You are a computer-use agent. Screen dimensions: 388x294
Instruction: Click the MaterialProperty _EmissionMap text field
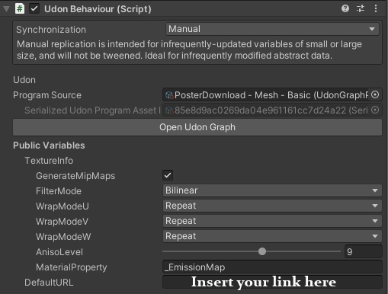coord(272,267)
